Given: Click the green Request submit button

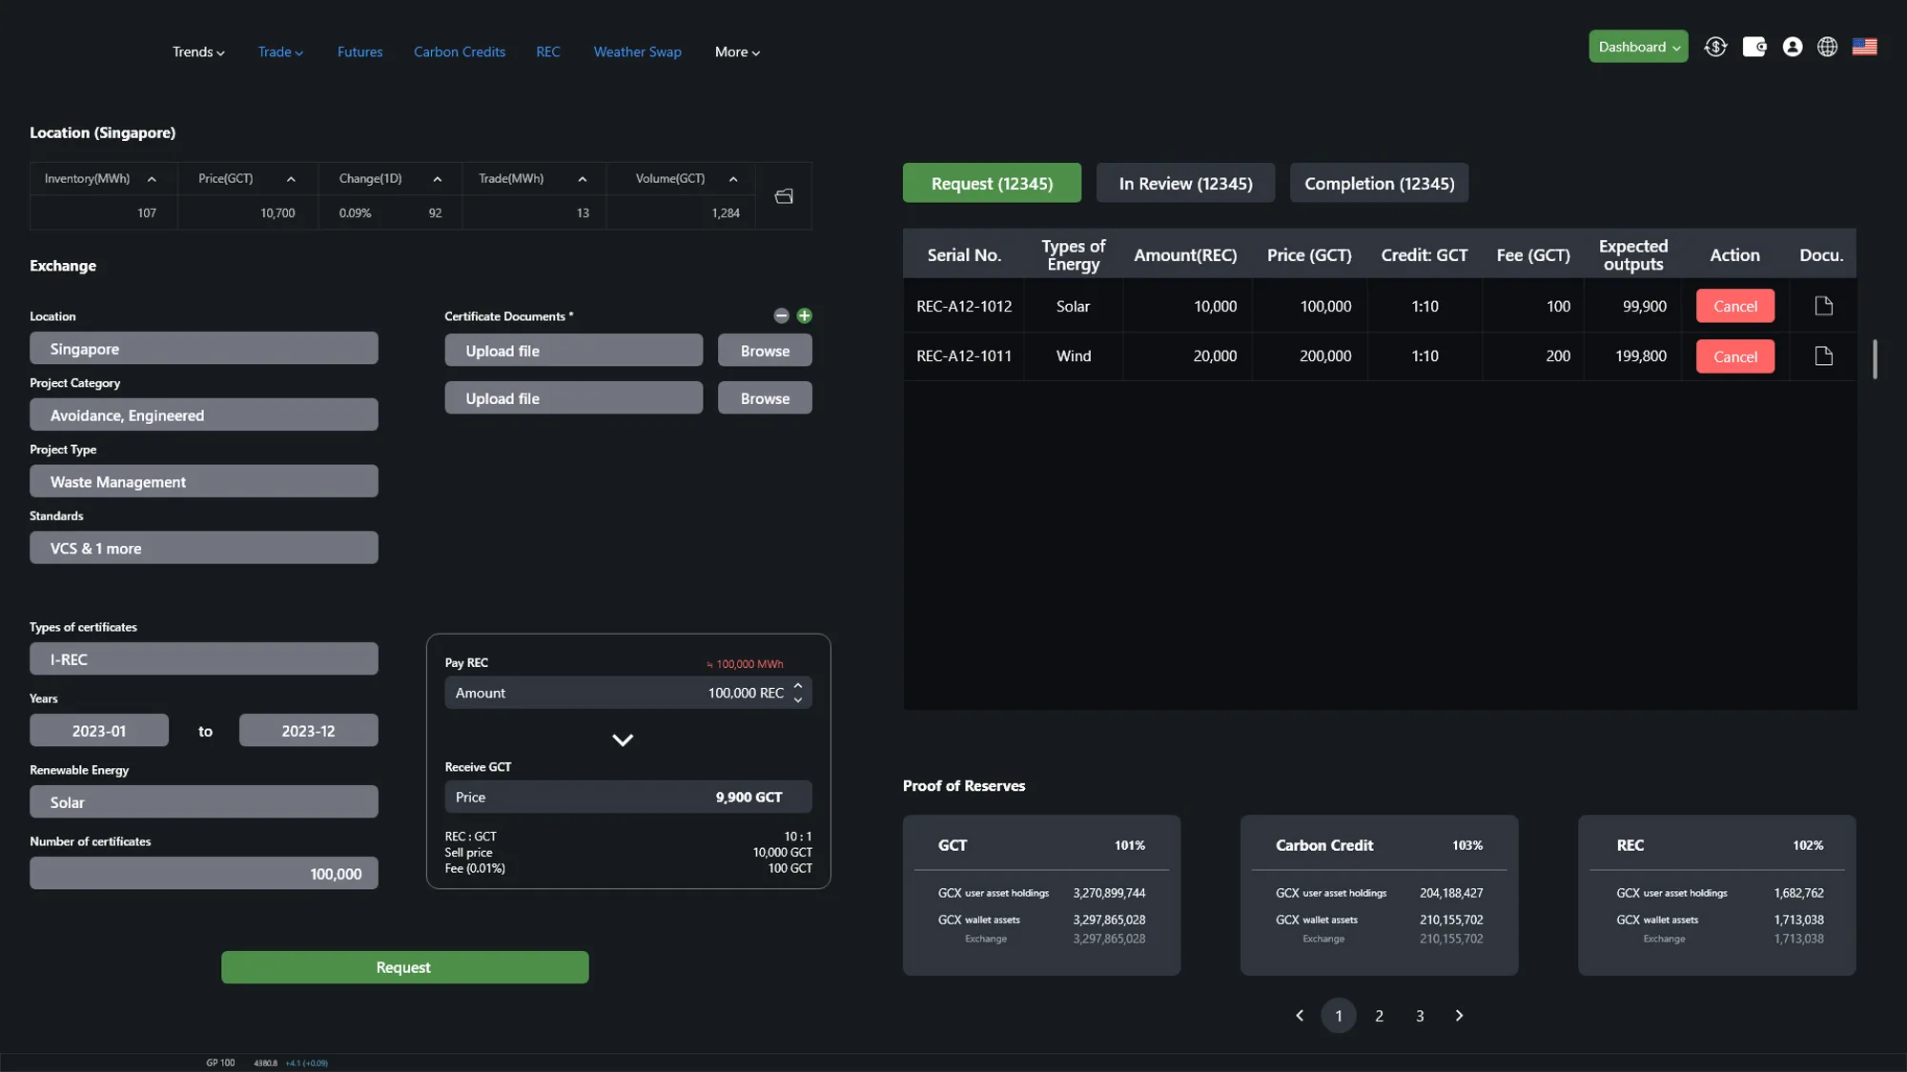Looking at the screenshot, I should [x=404, y=967].
